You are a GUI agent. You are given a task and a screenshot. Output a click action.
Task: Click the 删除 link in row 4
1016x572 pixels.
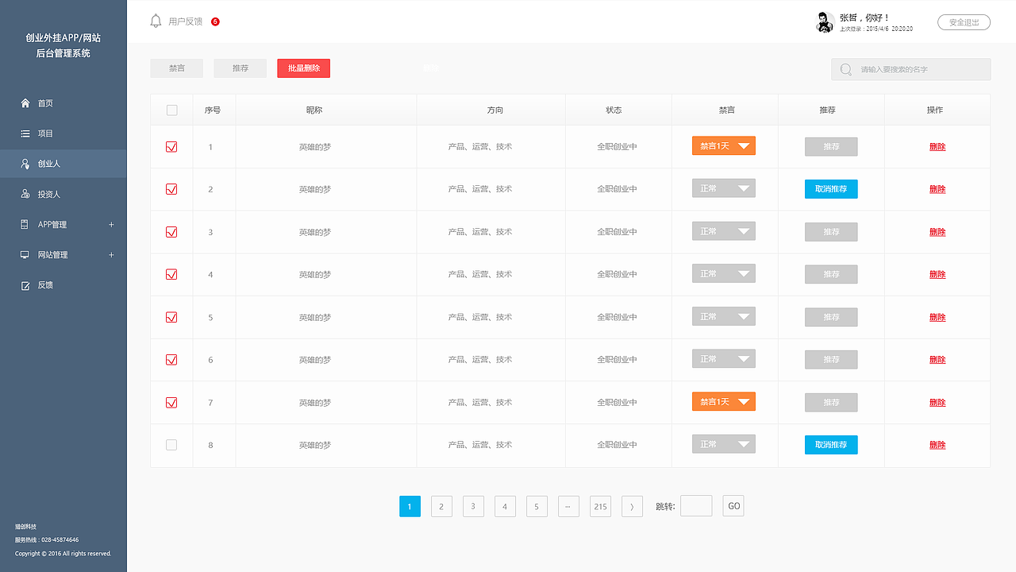(x=937, y=275)
